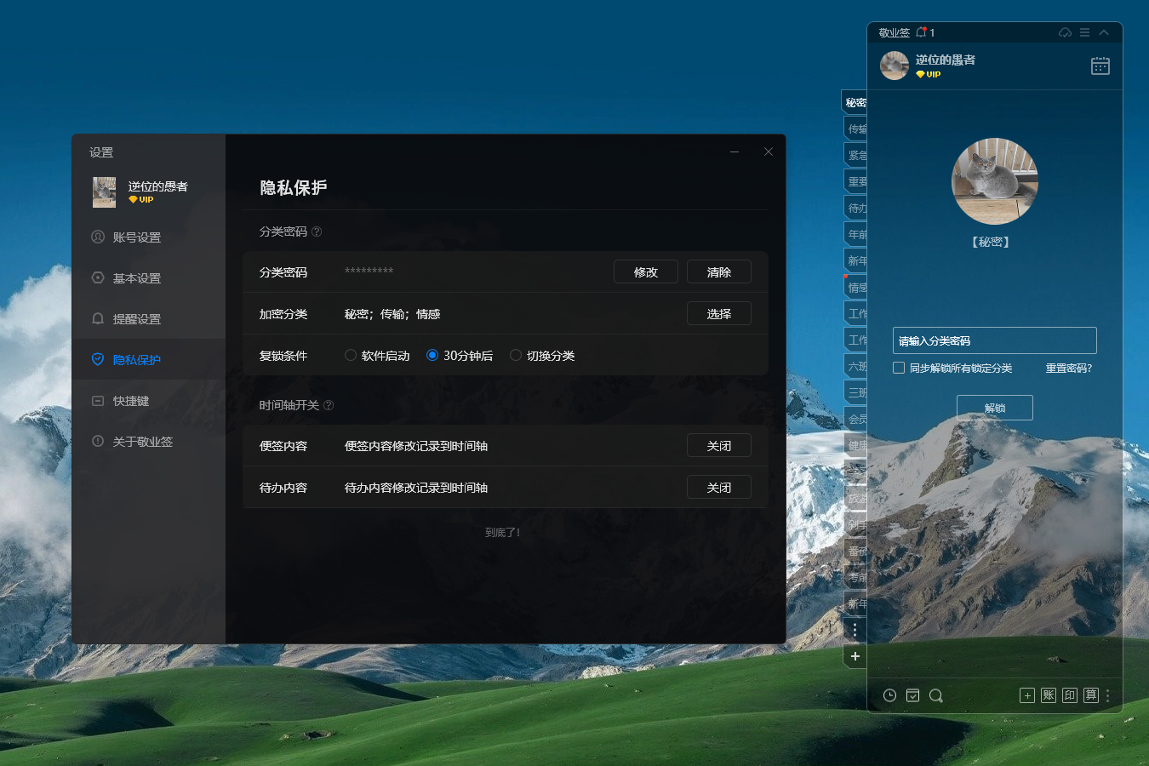Click 修改 to change the category password
Screen dimensions: 1149x766
point(645,272)
